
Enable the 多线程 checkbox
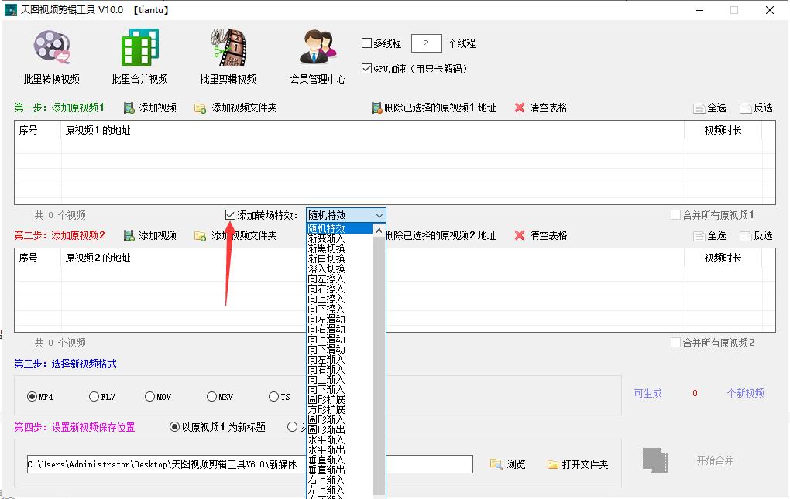click(x=368, y=43)
